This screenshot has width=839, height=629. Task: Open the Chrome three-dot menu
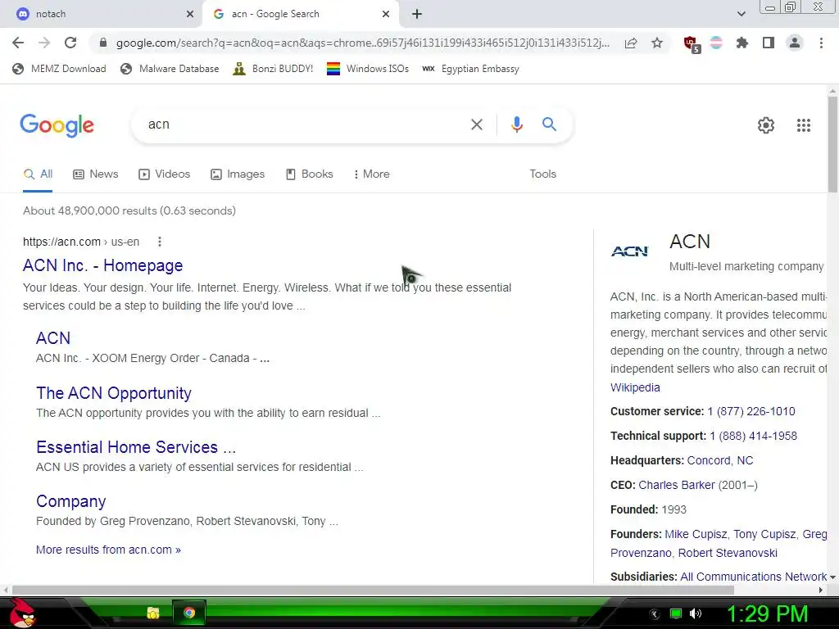click(821, 43)
